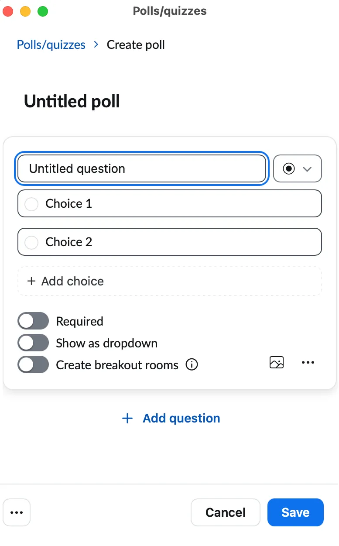This screenshot has height=546, width=339.
Task: Select the Choice 2 radio button
Action: (31, 242)
